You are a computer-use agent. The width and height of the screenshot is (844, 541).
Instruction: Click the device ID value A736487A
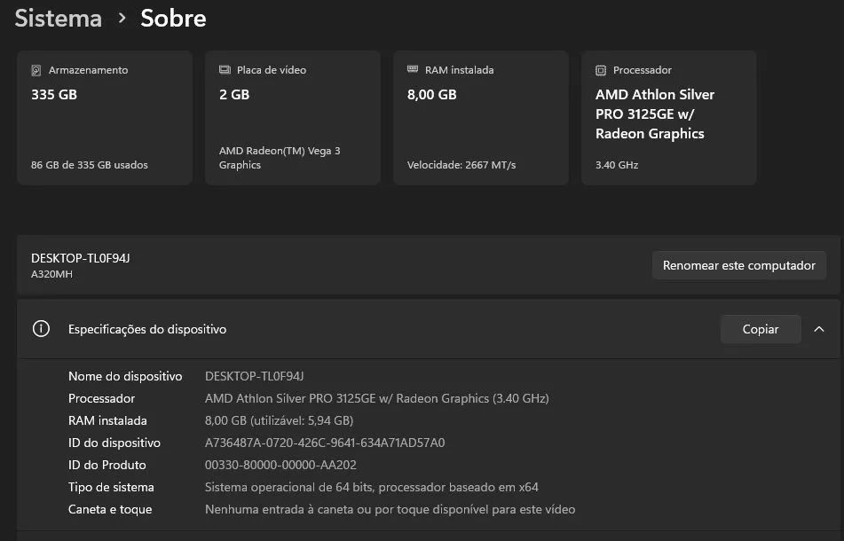(x=325, y=443)
